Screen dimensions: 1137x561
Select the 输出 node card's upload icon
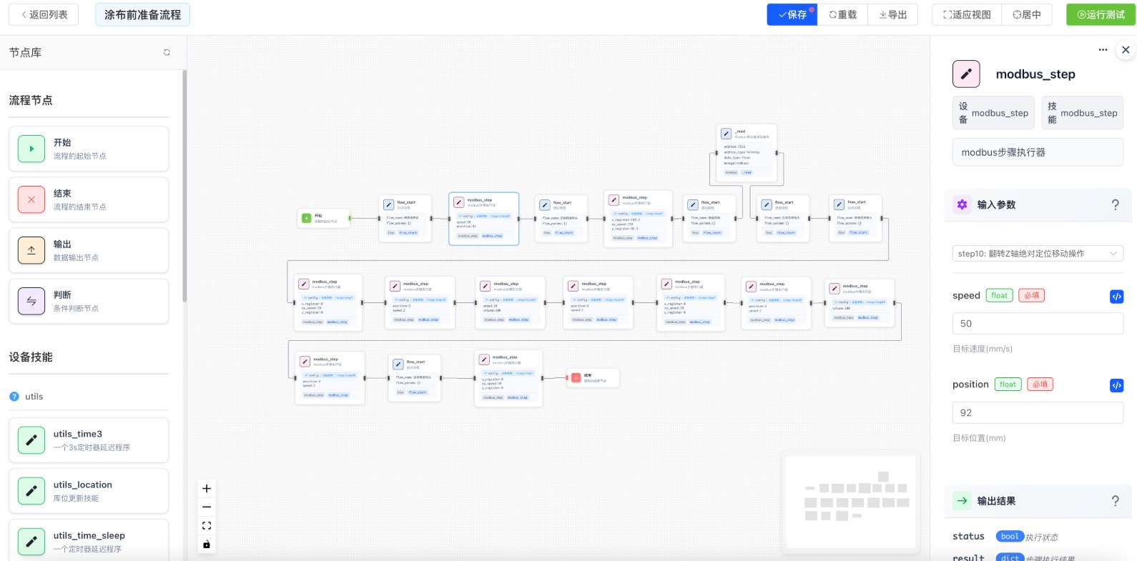(31, 250)
